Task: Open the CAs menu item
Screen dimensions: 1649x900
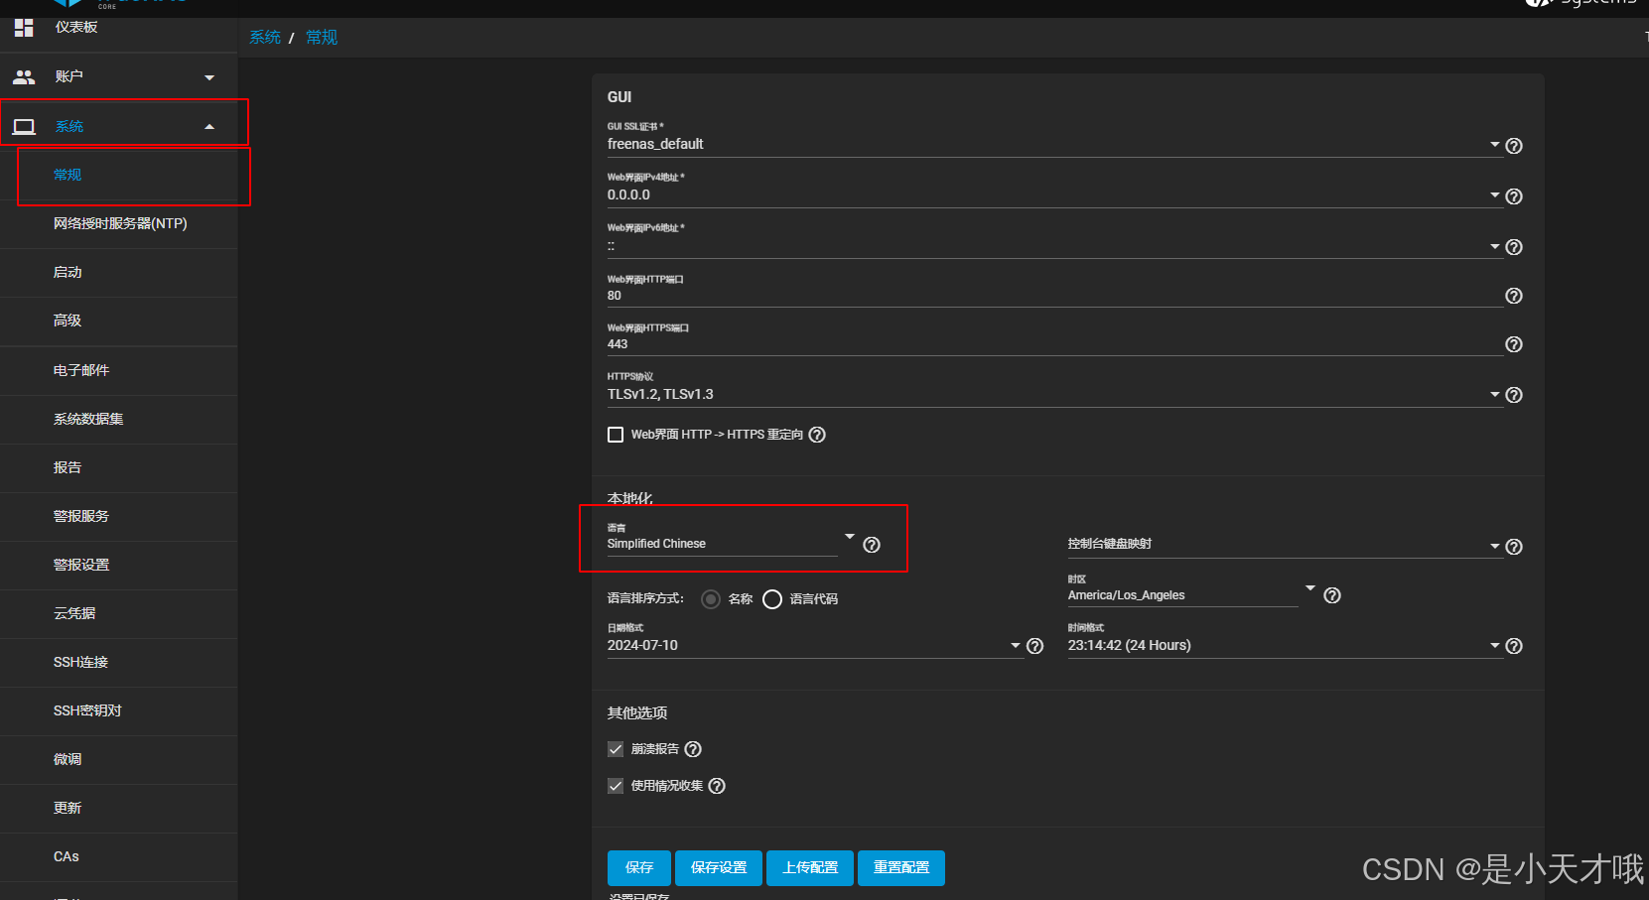Action: [x=119, y=856]
